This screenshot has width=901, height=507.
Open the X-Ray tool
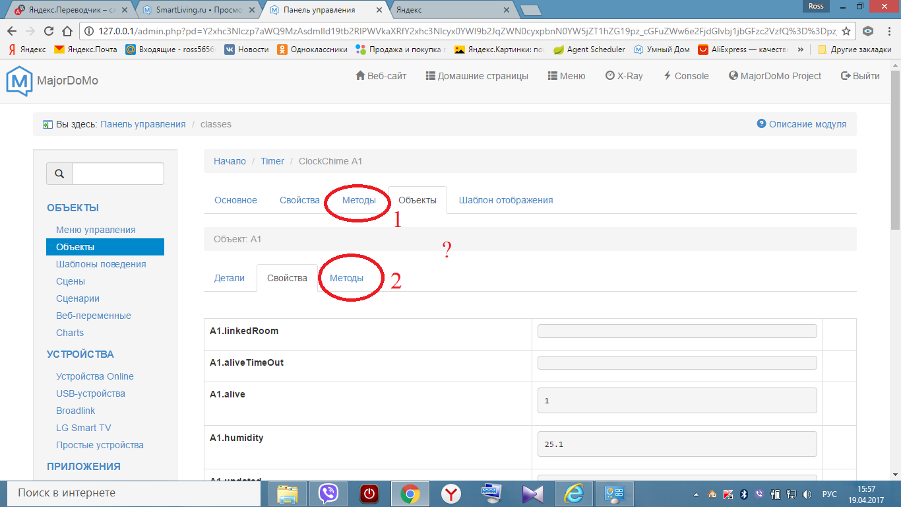click(x=624, y=76)
